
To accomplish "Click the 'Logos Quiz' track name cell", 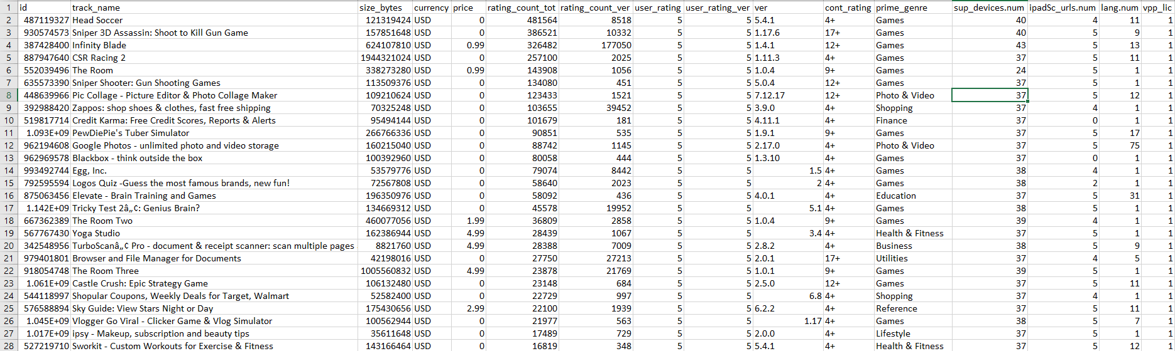I will click(214, 183).
